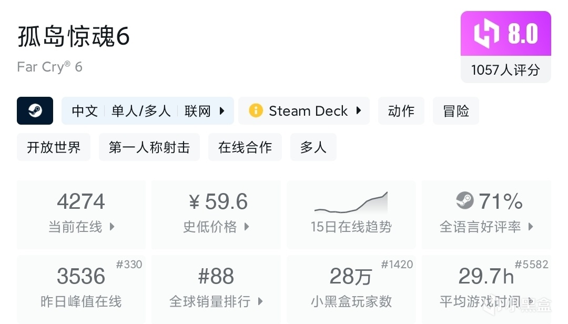Select the 多人 tag
This screenshot has width=568, height=324.
[x=313, y=147]
